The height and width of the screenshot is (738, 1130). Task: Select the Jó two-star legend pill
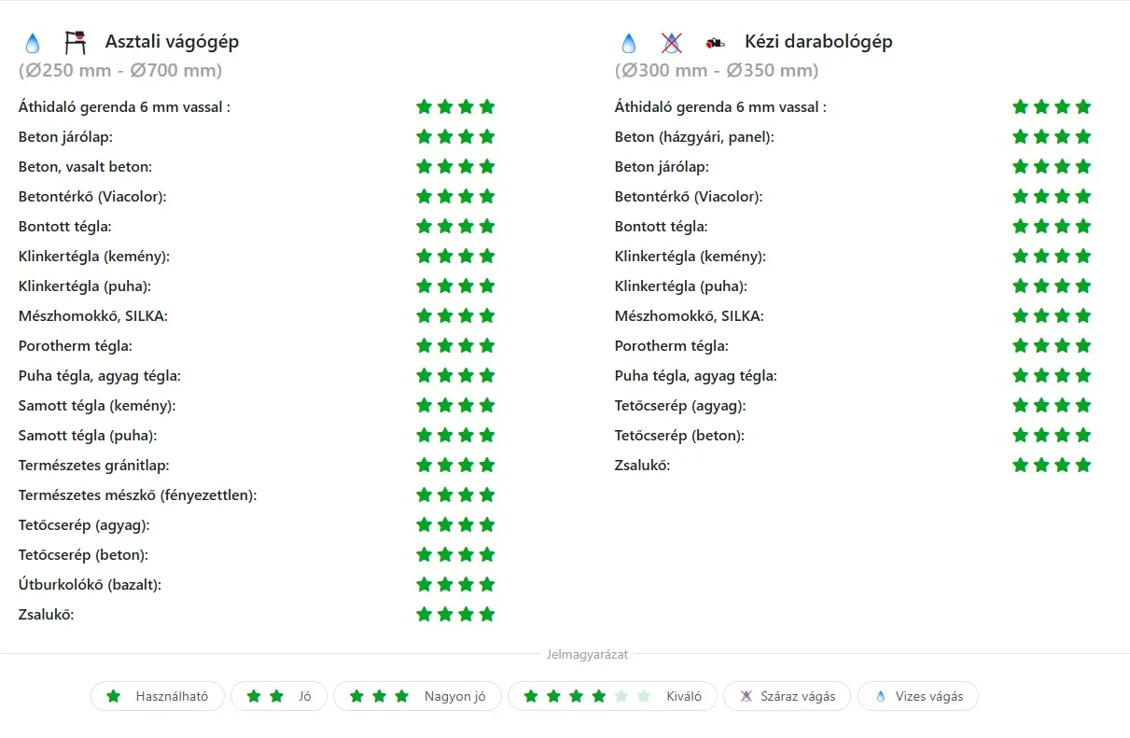[278, 696]
